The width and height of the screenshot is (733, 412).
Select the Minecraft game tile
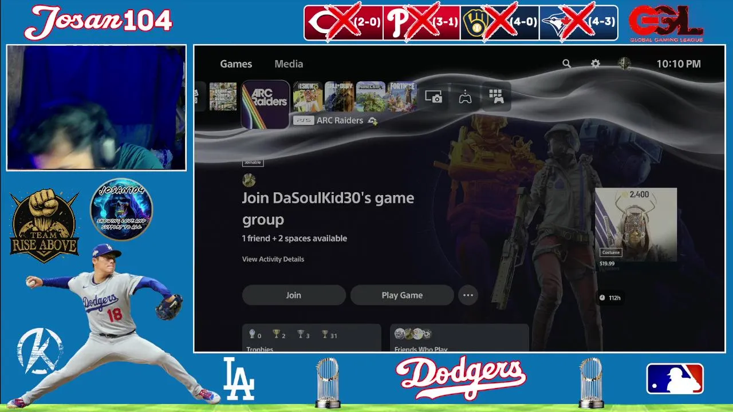click(x=371, y=97)
